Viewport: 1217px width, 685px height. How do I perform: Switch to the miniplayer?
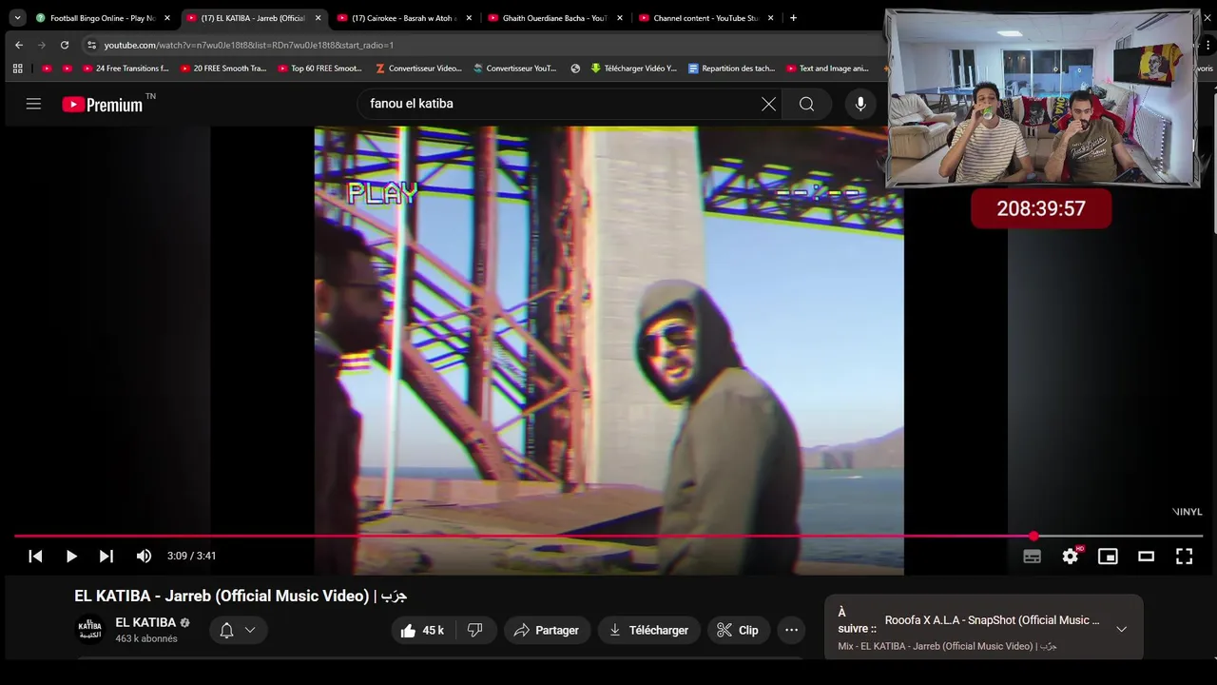1108,557
